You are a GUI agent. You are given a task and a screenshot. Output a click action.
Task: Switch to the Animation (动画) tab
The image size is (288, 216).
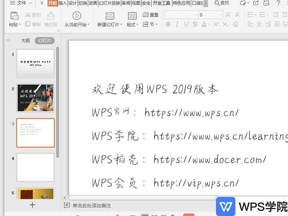[93, 3]
